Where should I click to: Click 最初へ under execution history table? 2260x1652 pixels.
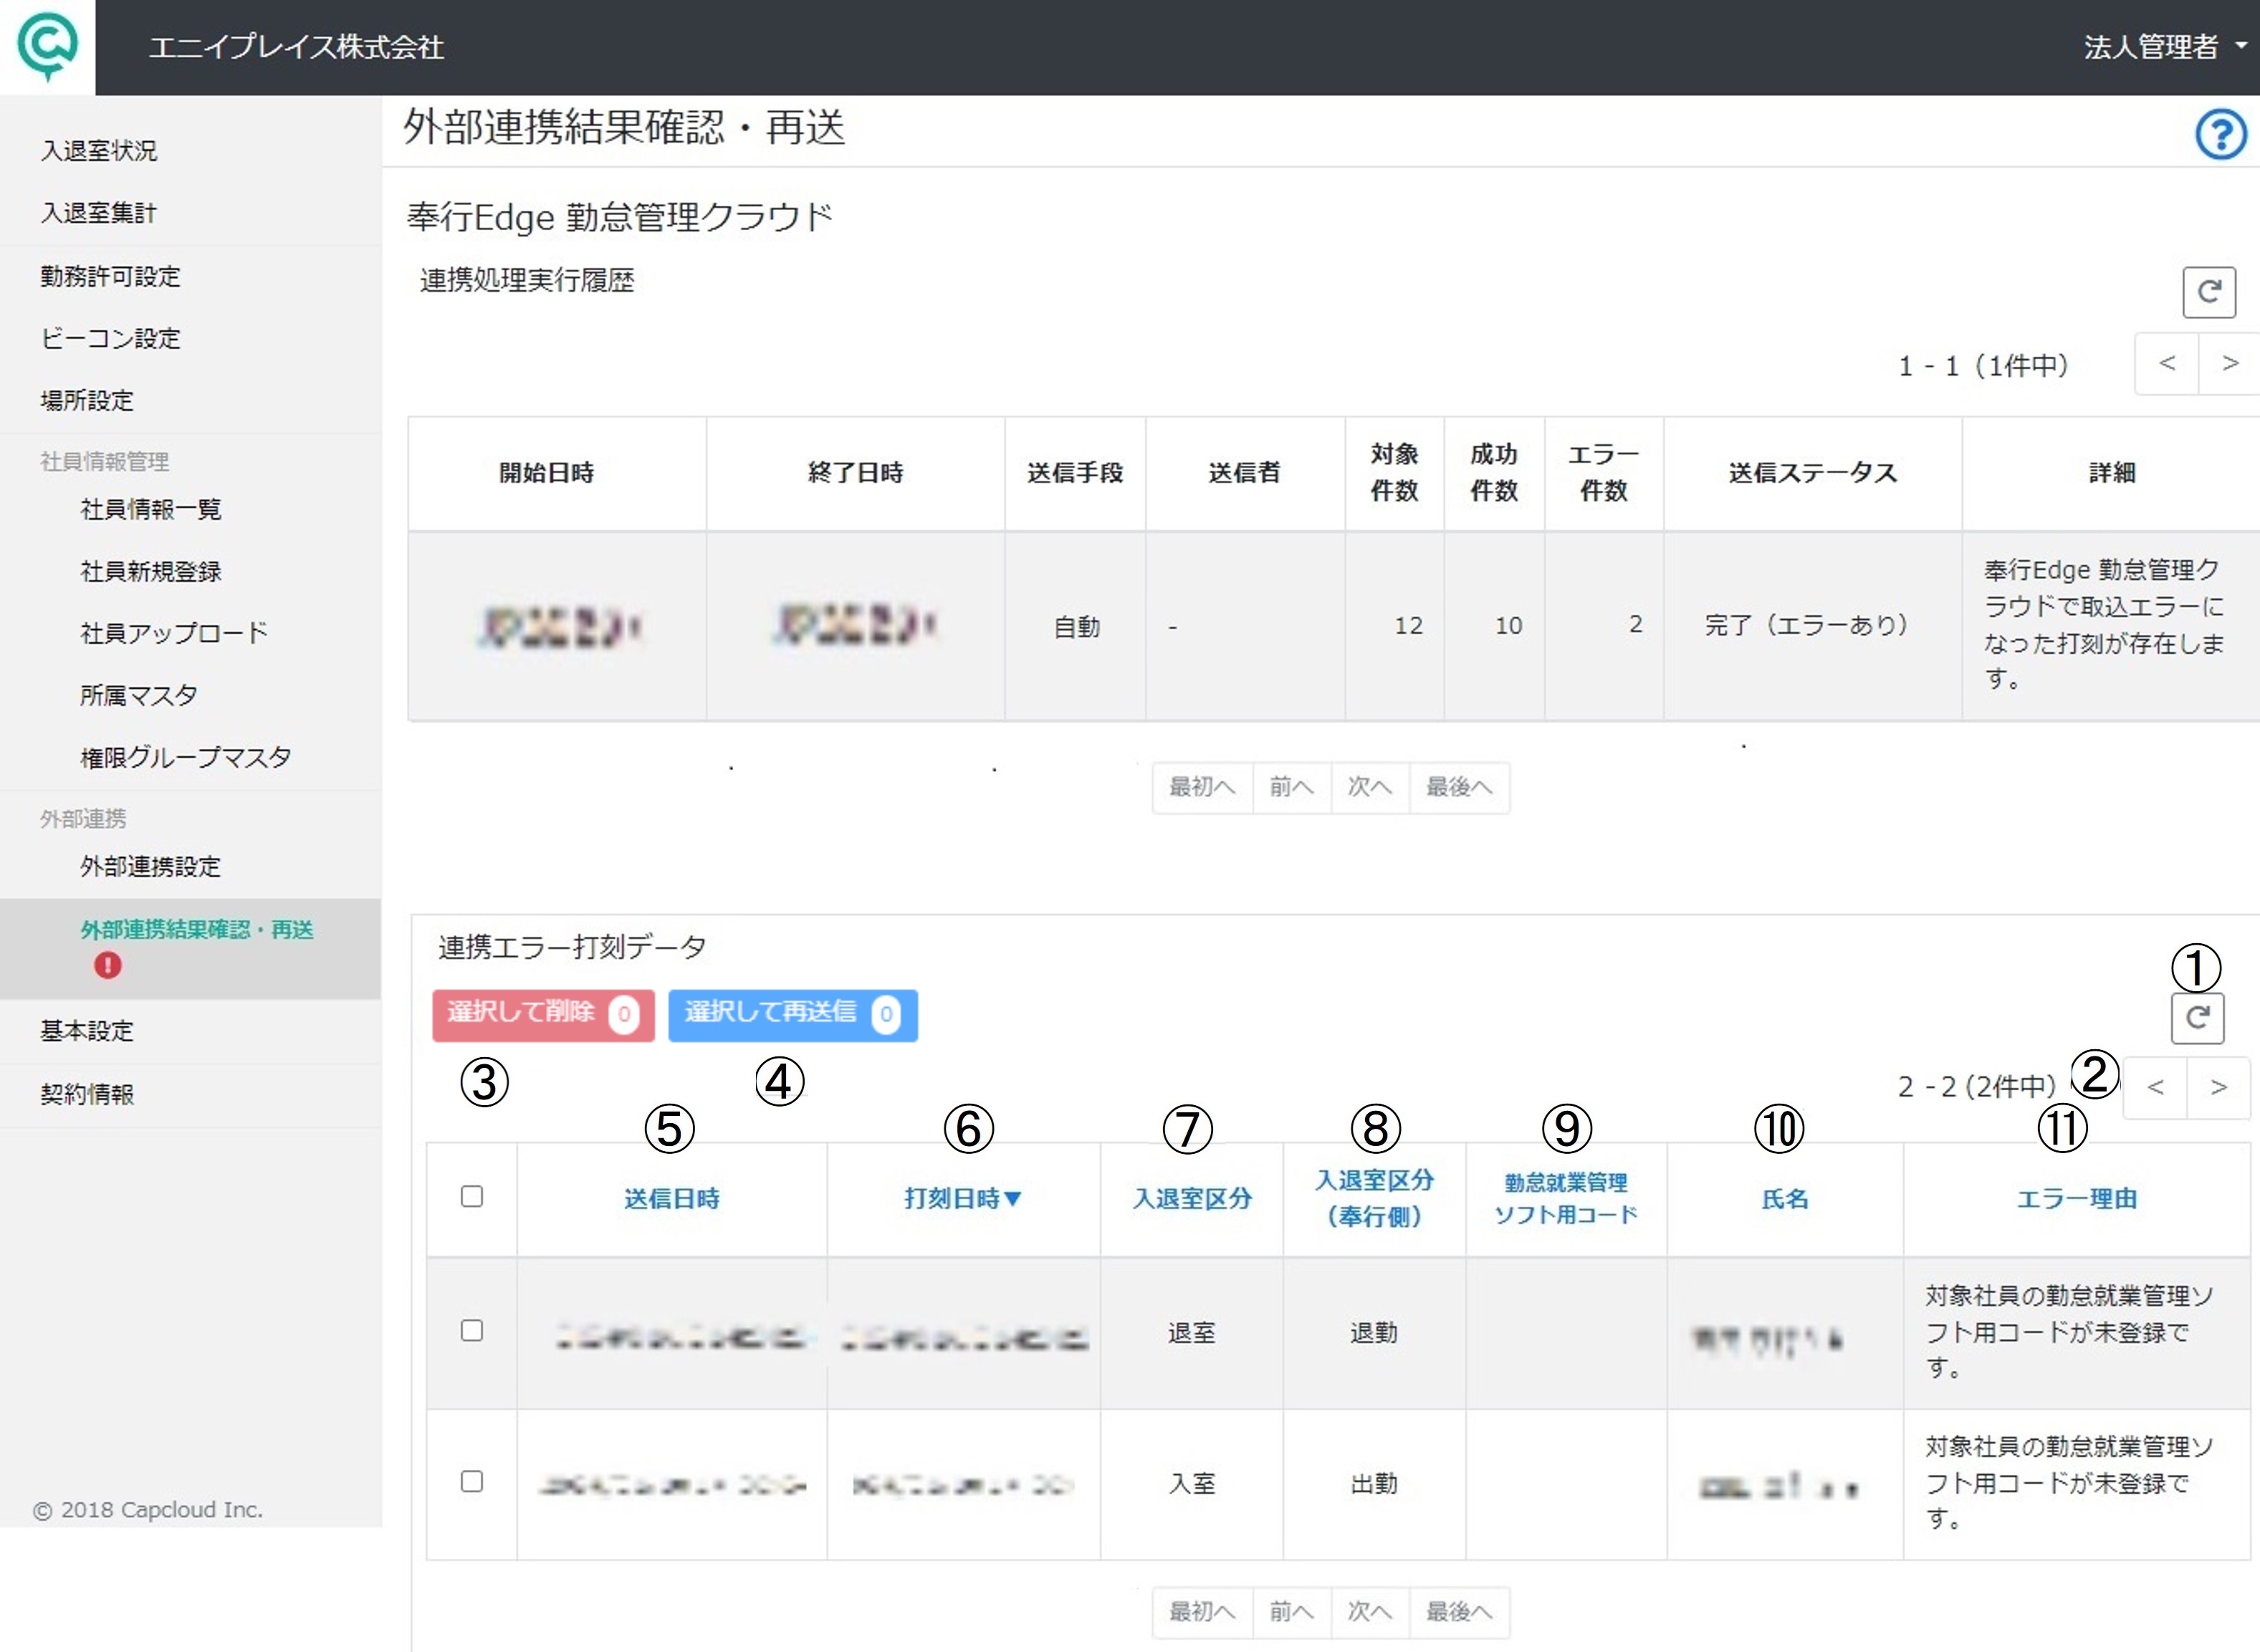pyautogui.click(x=1202, y=787)
